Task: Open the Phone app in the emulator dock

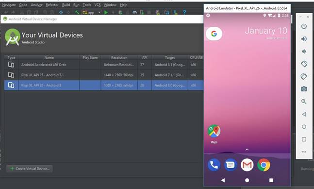Action: pos(214,165)
